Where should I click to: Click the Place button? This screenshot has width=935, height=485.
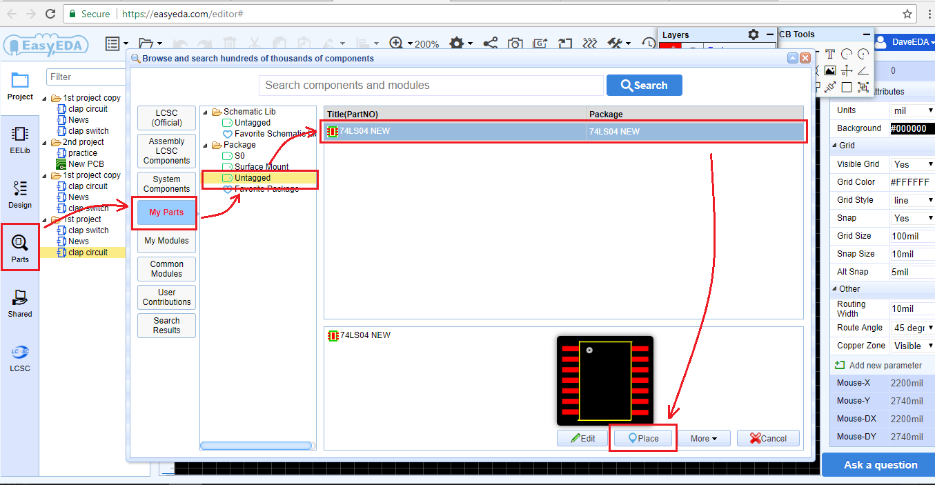pyautogui.click(x=642, y=438)
